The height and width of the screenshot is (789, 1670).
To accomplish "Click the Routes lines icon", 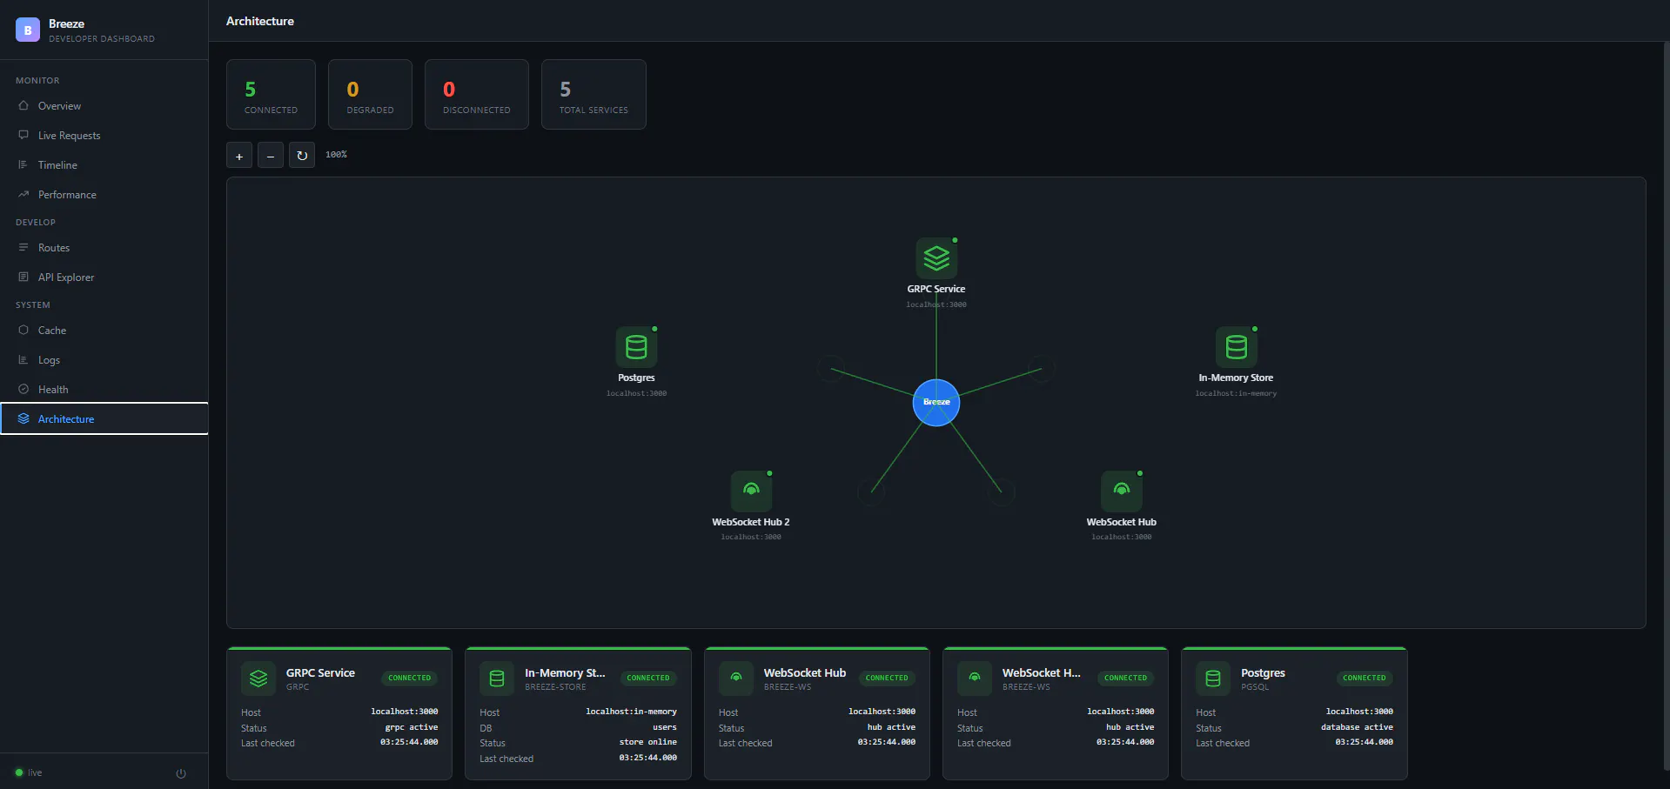I will [23, 247].
